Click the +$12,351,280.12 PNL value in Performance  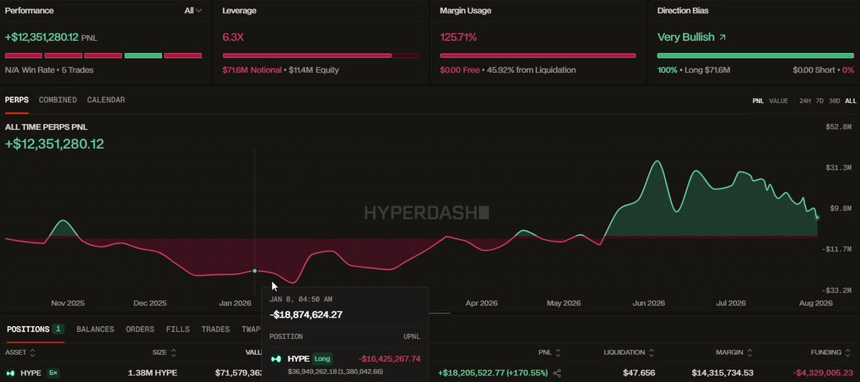(x=42, y=37)
